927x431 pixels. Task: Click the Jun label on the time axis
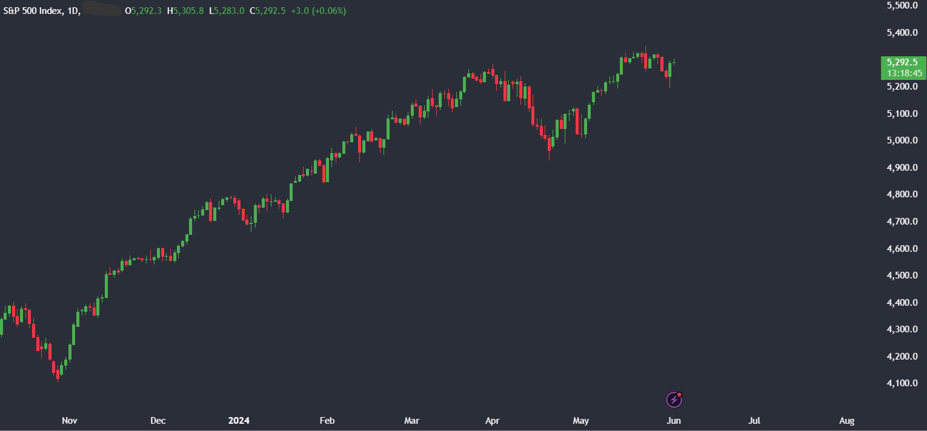pyautogui.click(x=674, y=421)
